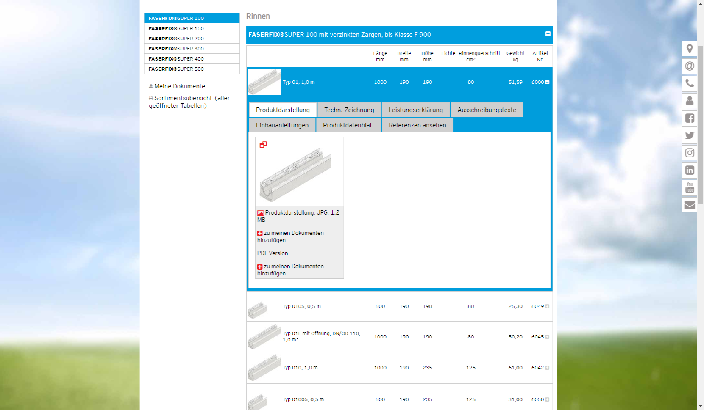Select FASERFIX SUPER 200 in sidebar menu
Screen dimensions: 704x410
pyautogui.click(x=192, y=38)
